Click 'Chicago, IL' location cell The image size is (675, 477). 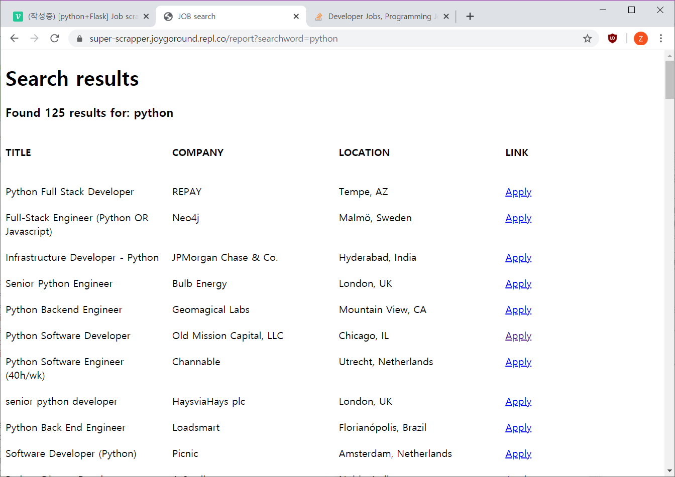tap(364, 336)
